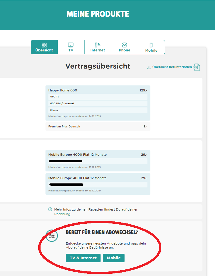Select the Happy Home 600 package title
215x276 pixels.
pyautogui.click(x=63, y=90)
